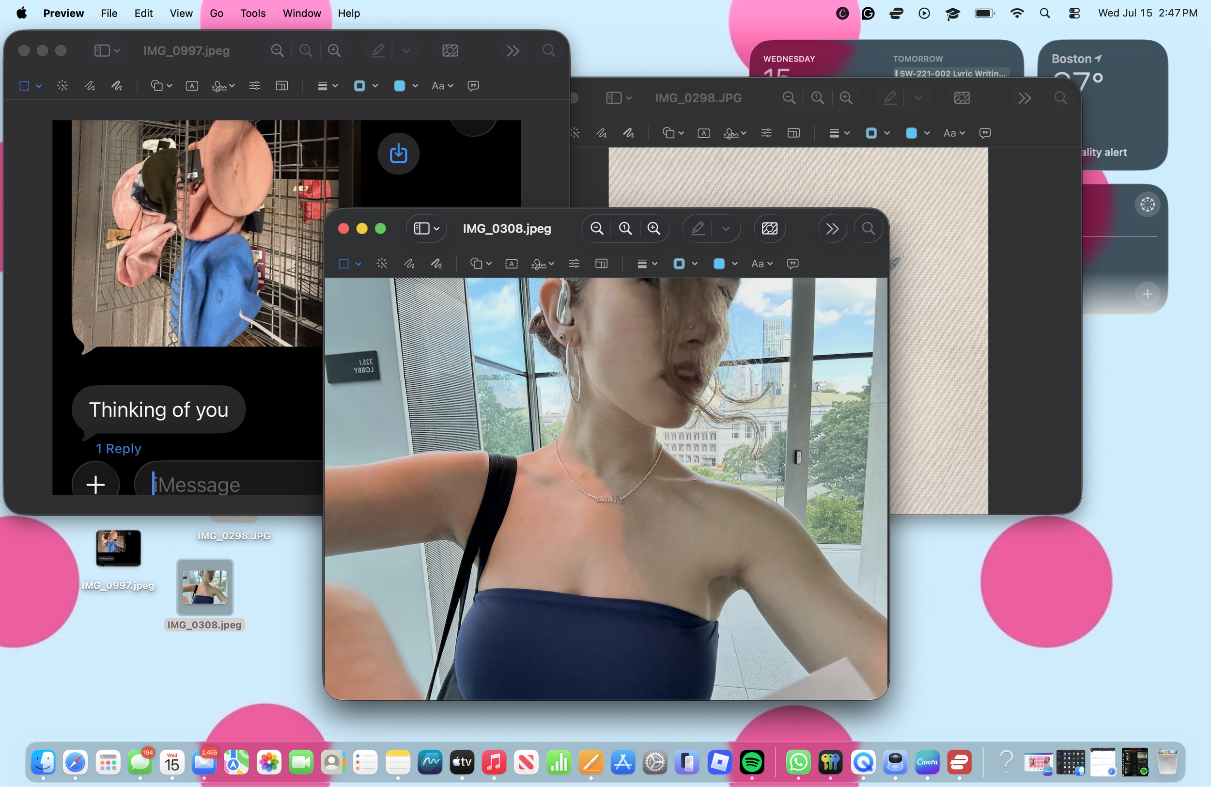Open Spotlight search in the menu bar
The width and height of the screenshot is (1211, 787).
coord(1045,13)
